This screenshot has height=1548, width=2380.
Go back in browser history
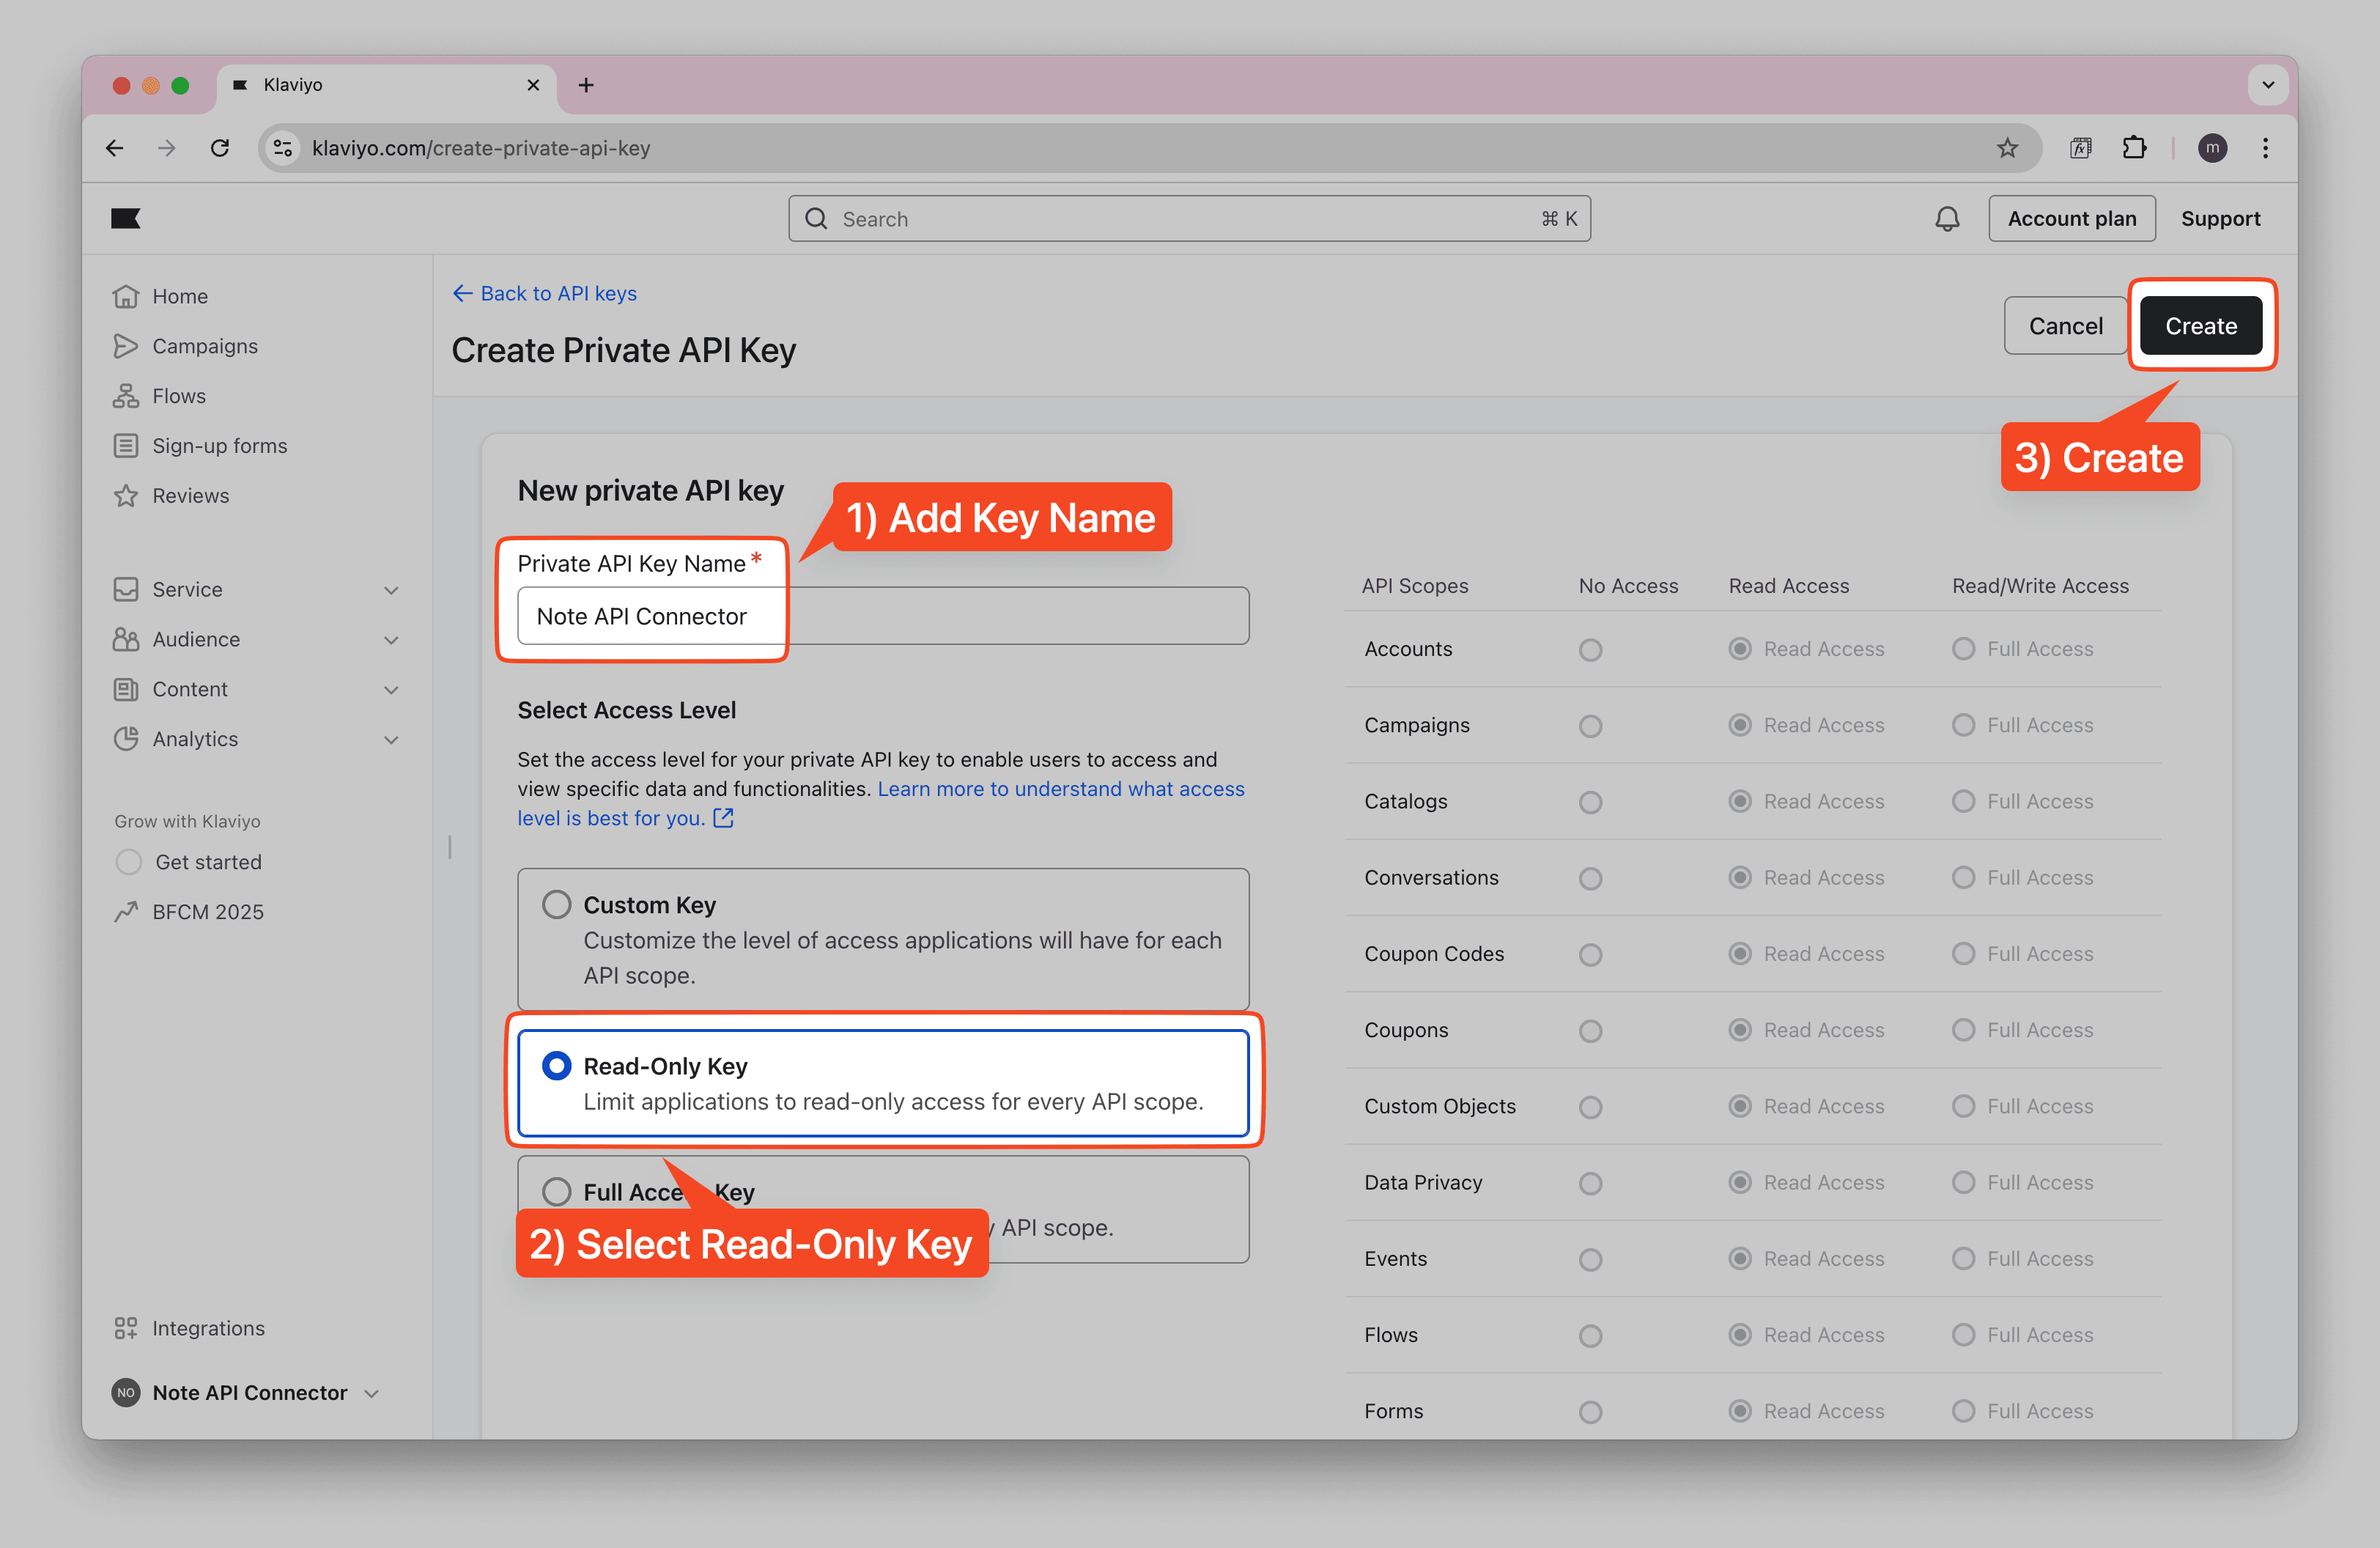115,148
